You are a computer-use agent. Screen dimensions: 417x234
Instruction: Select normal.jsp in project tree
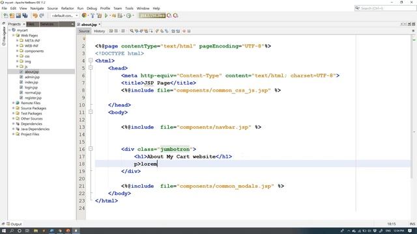[33, 92]
